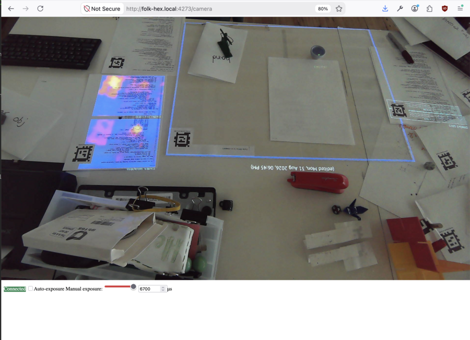This screenshot has height=340, width=470.
Task: Open developer tools wrench icon
Action: [400, 9]
